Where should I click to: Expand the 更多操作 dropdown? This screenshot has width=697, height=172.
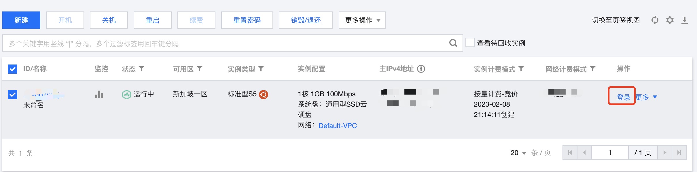(x=362, y=20)
